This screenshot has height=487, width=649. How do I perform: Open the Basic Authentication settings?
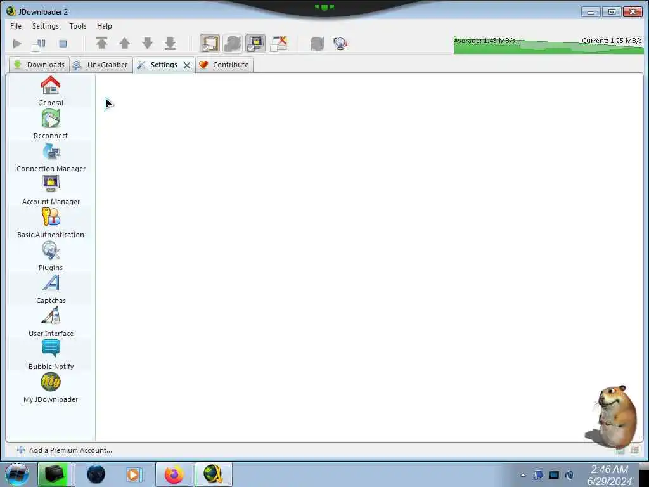[51, 224]
